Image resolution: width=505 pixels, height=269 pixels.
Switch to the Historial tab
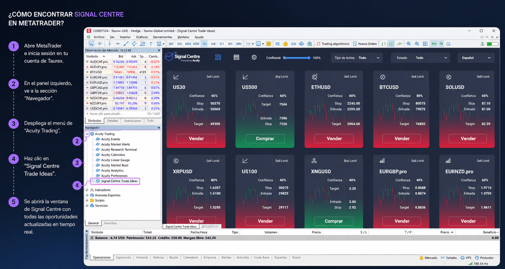coord(142,258)
